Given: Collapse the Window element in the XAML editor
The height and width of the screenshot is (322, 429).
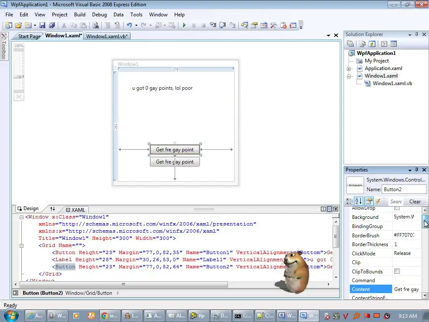Looking at the screenshot, I should tap(22, 218).
